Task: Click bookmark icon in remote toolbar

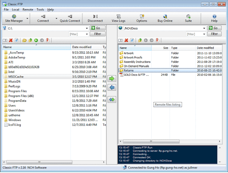Action: pos(157,40)
